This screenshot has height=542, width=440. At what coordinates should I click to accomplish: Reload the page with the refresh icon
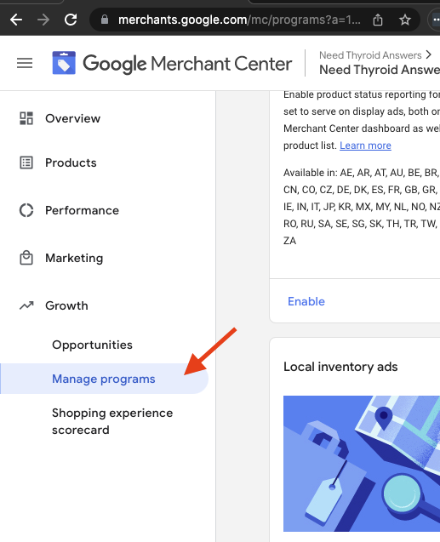coord(71,20)
